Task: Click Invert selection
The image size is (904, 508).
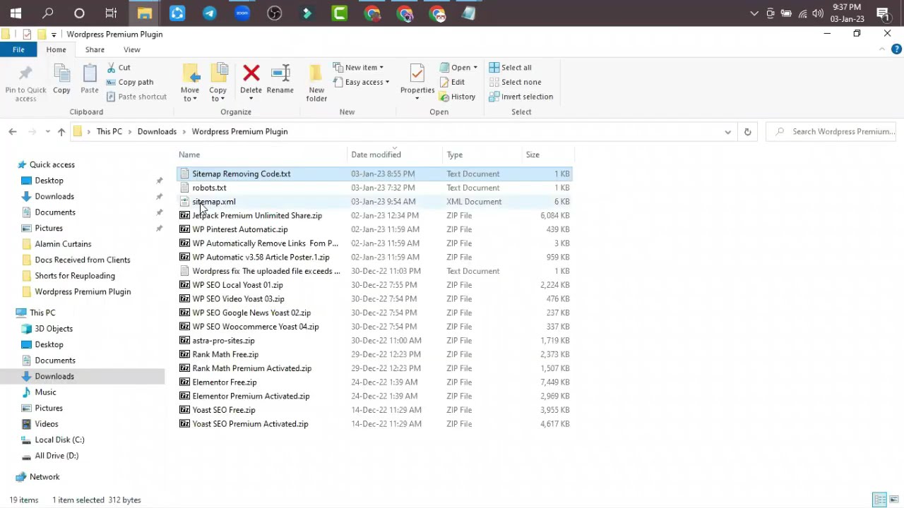Action: pyautogui.click(x=521, y=97)
